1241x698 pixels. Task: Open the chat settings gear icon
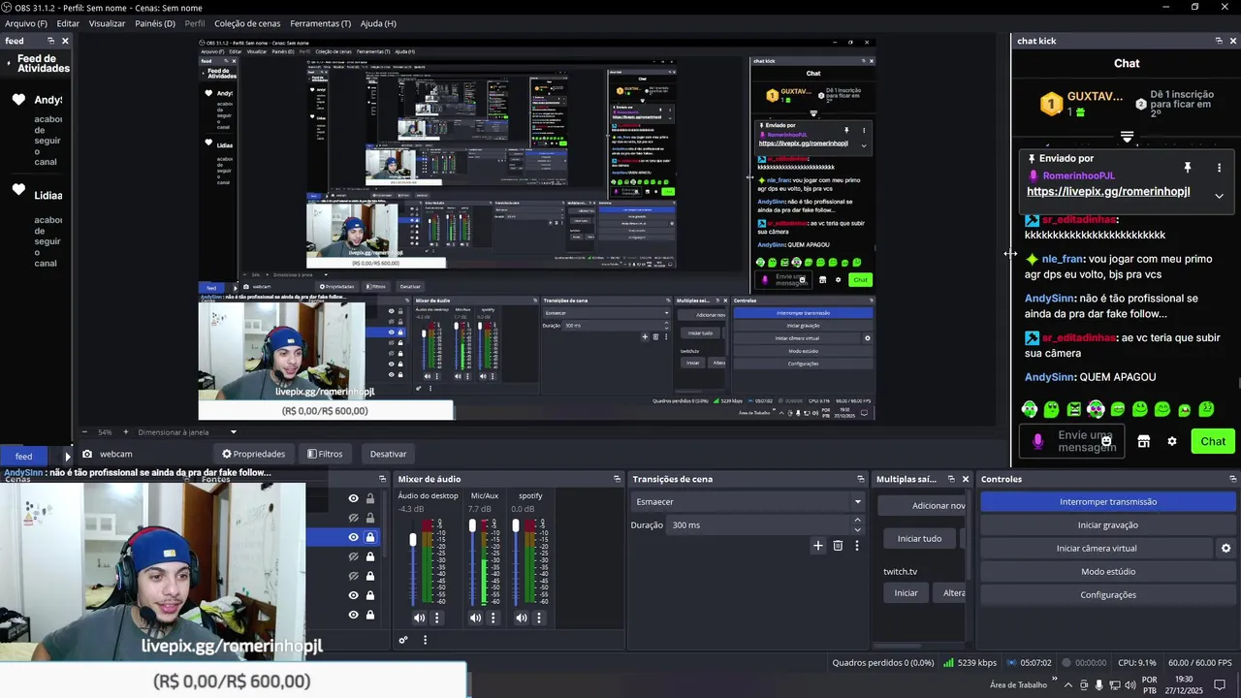click(x=1171, y=441)
